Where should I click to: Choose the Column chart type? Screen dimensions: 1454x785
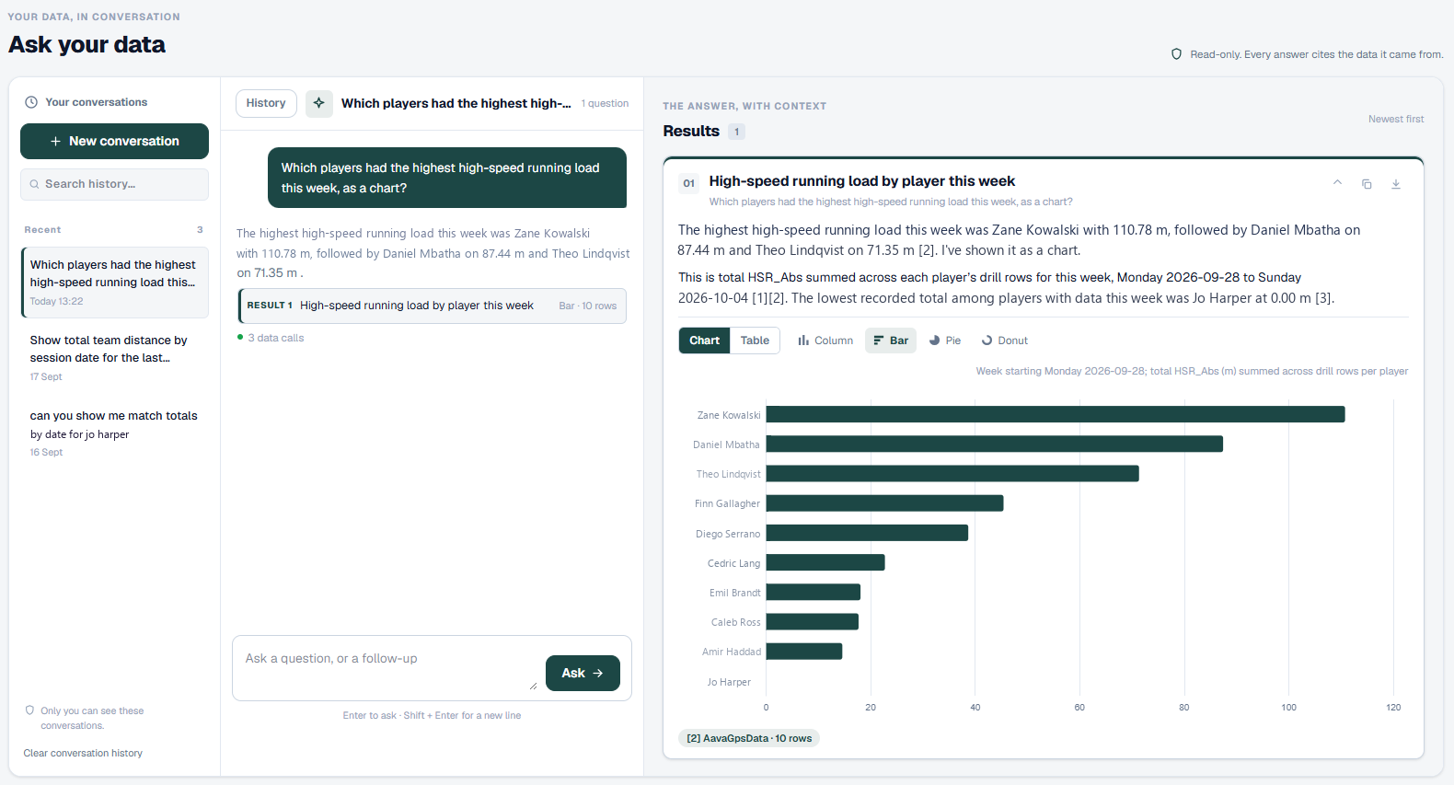[x=825, y=341]
